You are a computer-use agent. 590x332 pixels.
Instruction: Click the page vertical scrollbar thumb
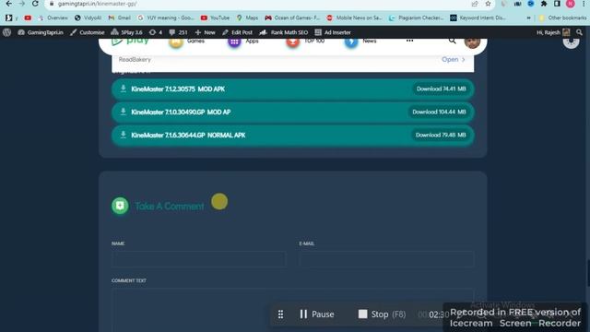tap(588, 273)
